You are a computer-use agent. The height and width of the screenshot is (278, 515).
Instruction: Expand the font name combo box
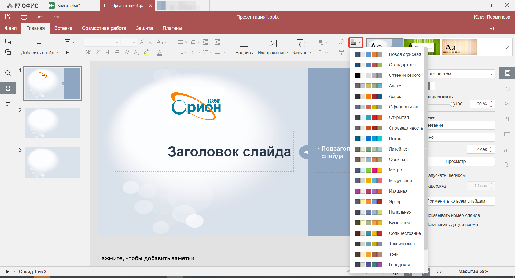coord(117,42)
